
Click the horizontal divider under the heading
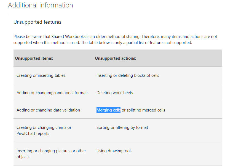pyautogui.click(x=116, y=14)
